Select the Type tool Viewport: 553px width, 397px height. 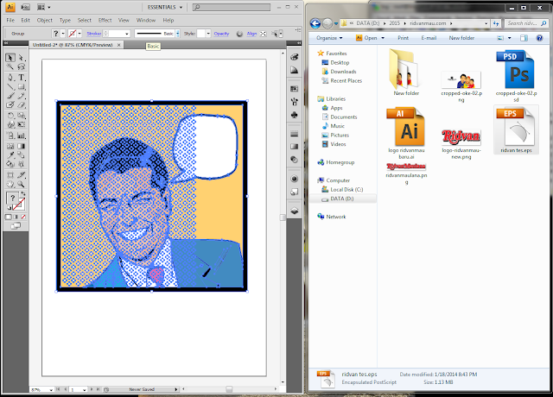pos(21,77)
